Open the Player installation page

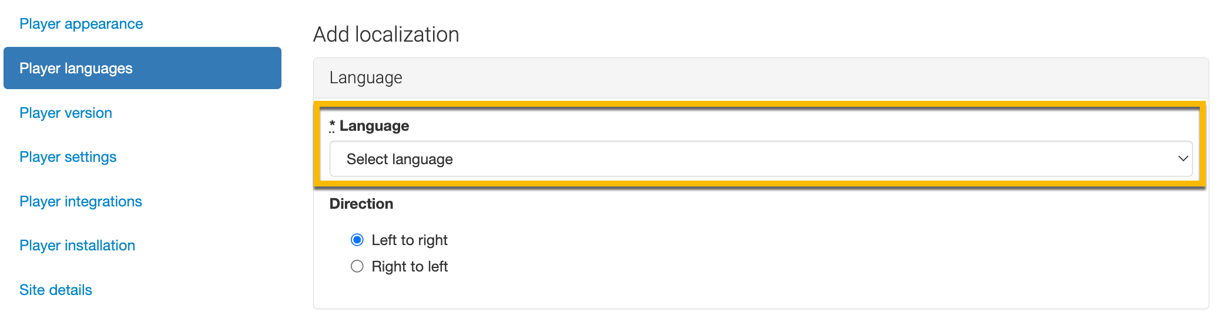[x=78, y=246]
